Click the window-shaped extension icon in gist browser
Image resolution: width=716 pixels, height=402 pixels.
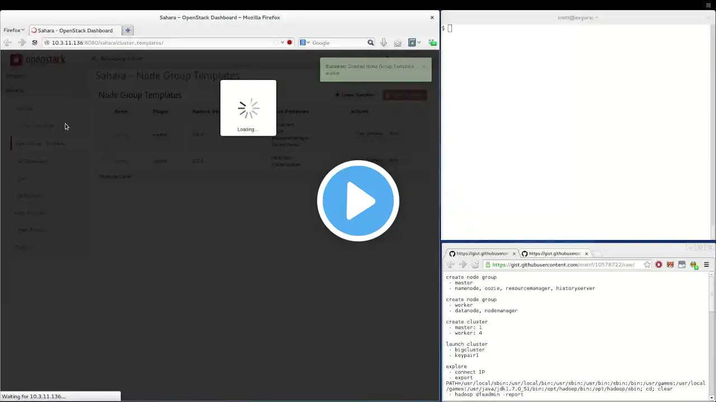coord(682,265)
